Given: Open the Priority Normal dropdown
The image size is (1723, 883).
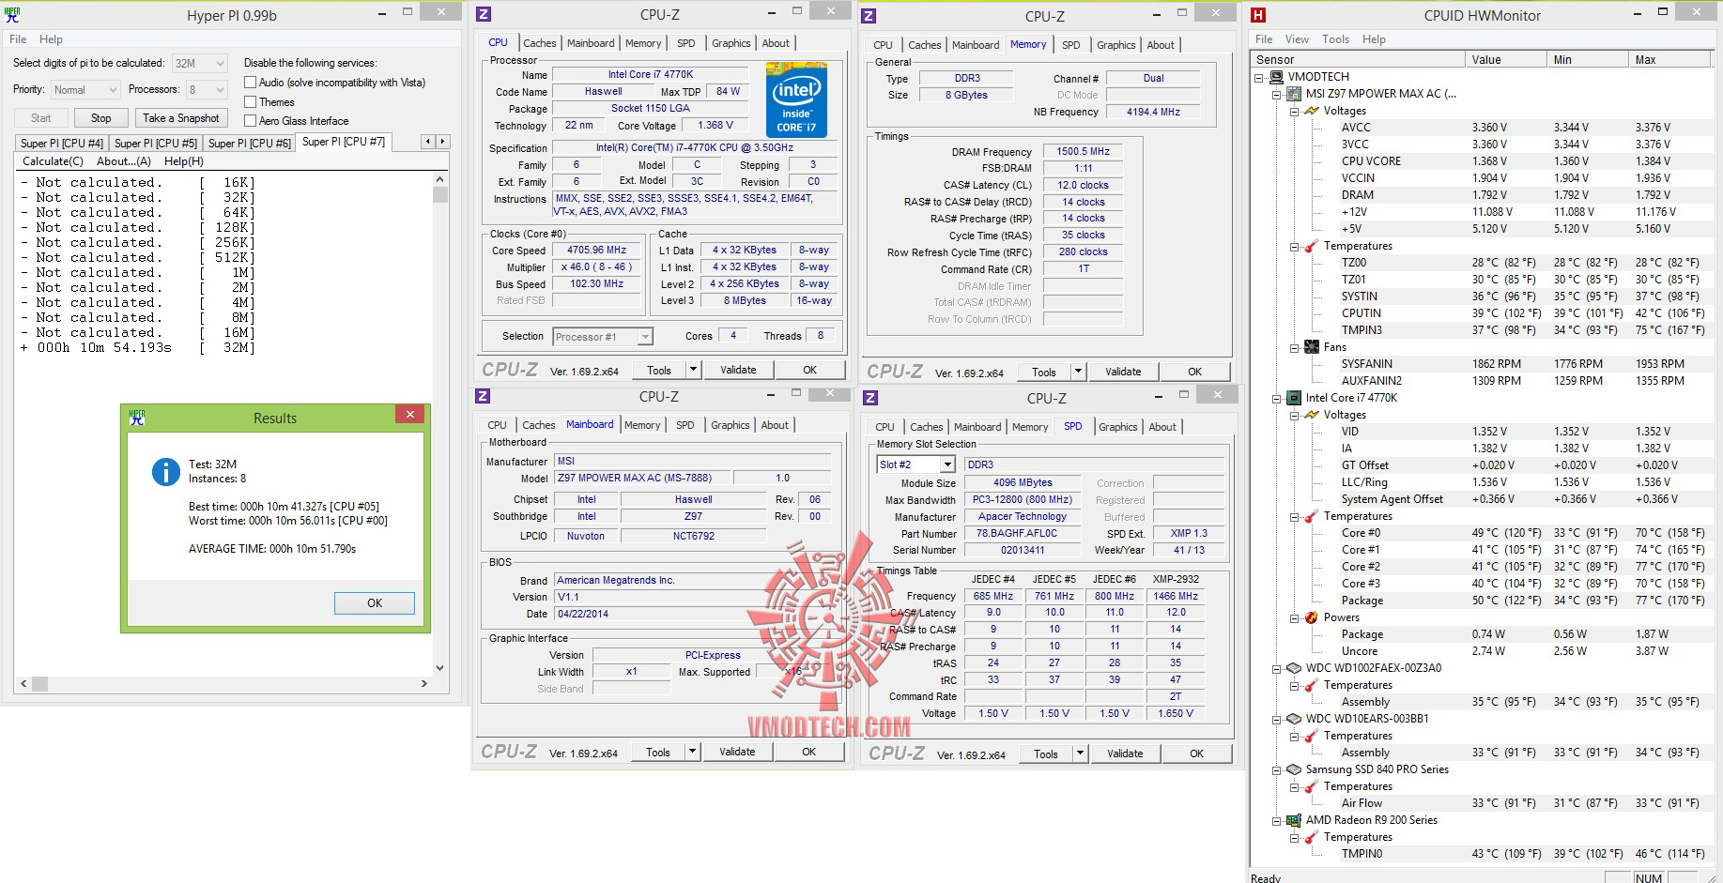Looking at the screenshot, I should pyautogui.click(x=113, y=90).
